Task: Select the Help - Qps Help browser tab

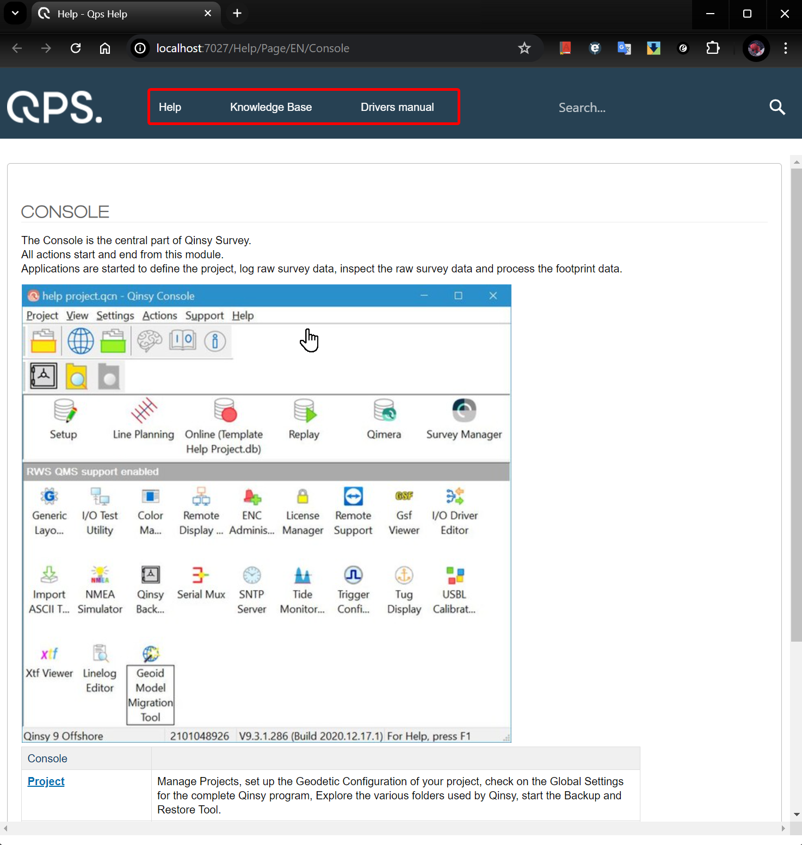Action: pos(126,14)
